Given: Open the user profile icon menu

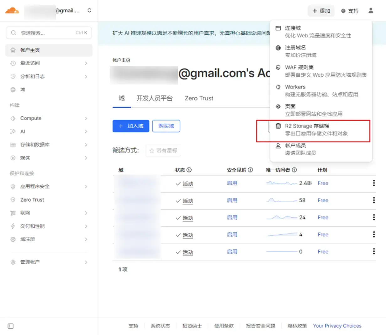Looking at the screenshot, I should coord(371,11).
